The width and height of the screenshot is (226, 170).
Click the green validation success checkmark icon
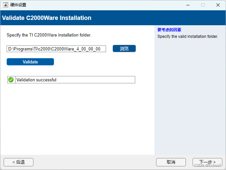[11, 80]
